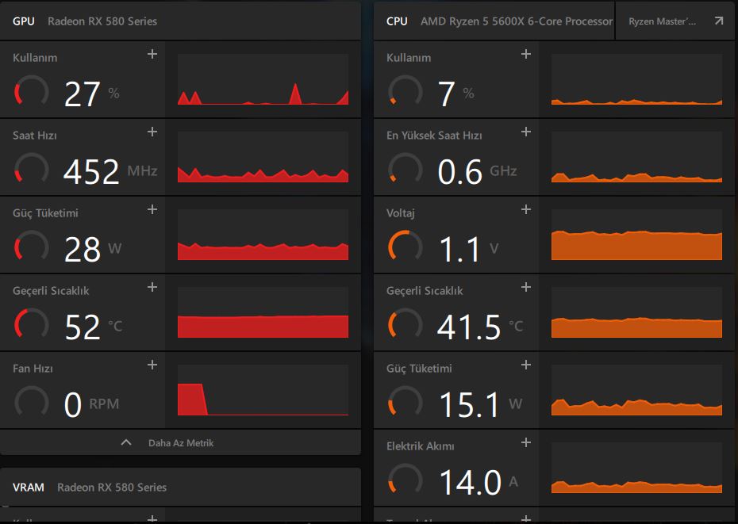This screenshot has height=524, width=738.
Task: Click plus icon next to Fan Hızı
Action: (152, 365)
